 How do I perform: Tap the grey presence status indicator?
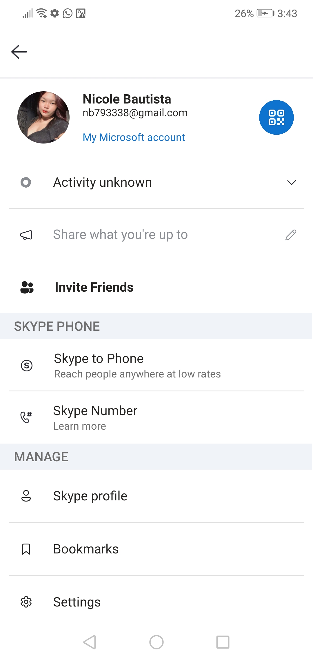tap(26, 182)
